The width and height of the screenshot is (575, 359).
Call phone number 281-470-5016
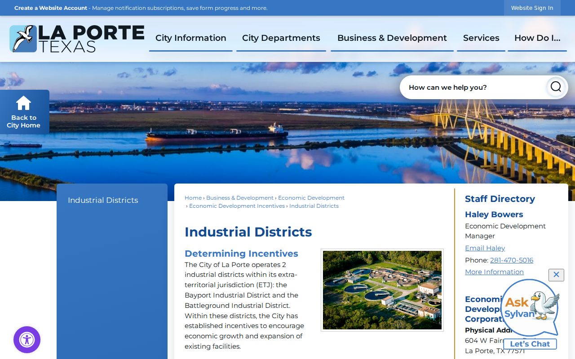tap(512, 260)
